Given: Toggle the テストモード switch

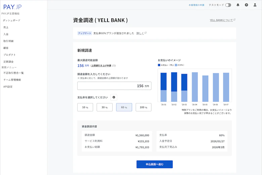Looking at the screenshot, I should [x=228, y=5].
